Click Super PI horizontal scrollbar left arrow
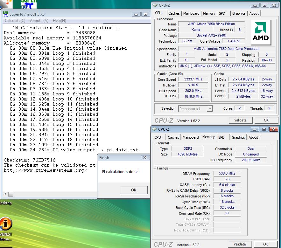Screen dimensions: 281x248 coord(5,194)
